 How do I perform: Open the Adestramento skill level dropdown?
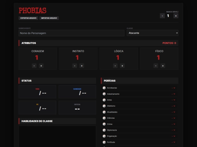174,94
